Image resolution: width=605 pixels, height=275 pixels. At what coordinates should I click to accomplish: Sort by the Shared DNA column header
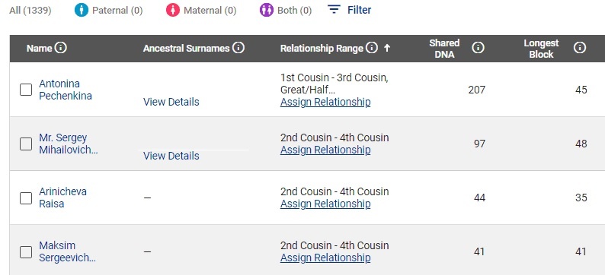(x=444, y=49)
